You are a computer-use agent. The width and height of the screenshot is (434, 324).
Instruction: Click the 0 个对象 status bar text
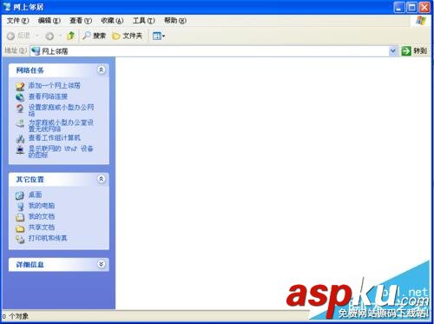(x=16, y=316)
